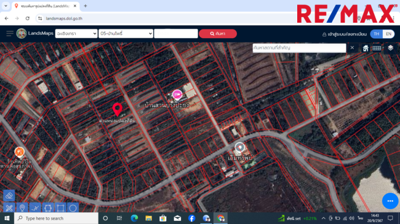
Task: Select the eraser tool on the map
Action: click(9, 196)
